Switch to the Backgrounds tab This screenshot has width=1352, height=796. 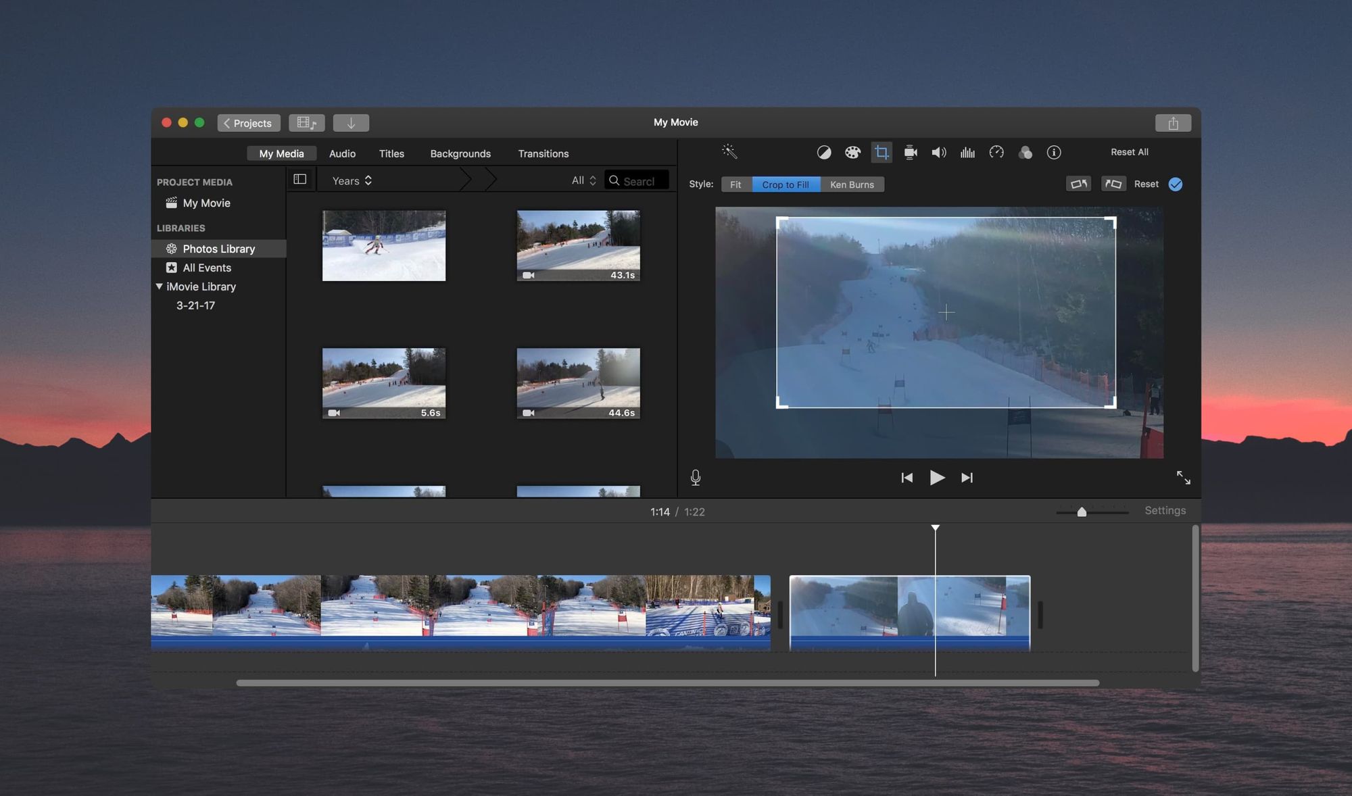coord(460,153)
